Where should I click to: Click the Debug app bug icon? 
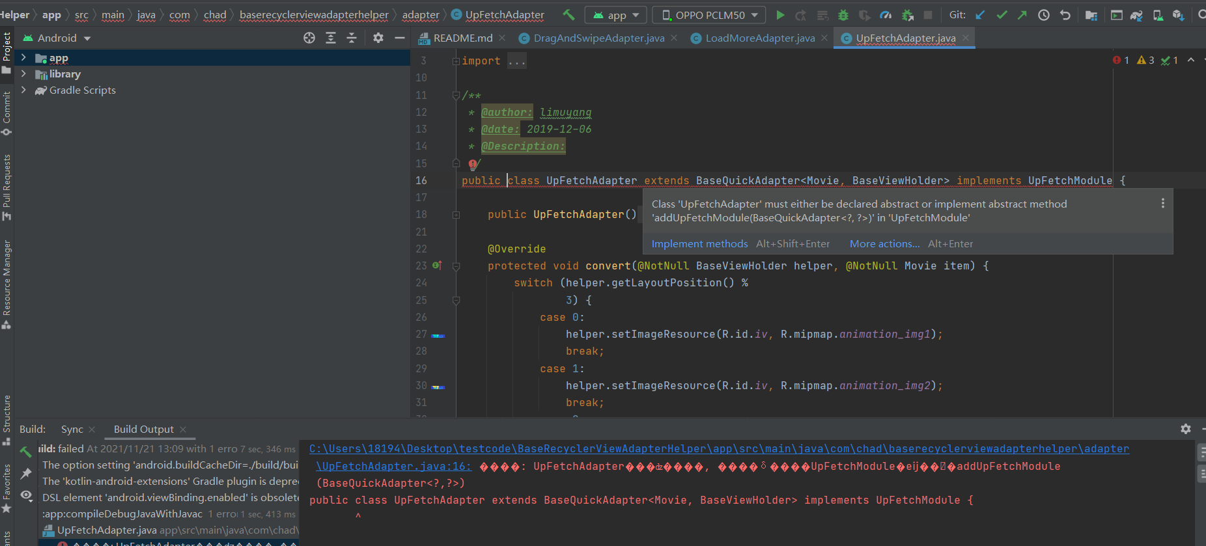(x=843, y=14)
